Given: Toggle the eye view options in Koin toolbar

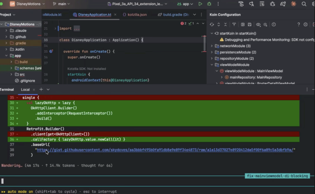Looking at the screenshot, I should pos(258,24).
